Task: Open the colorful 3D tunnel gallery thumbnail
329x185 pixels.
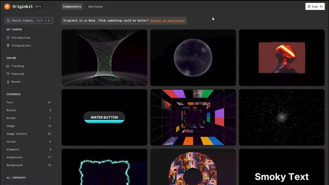Action: [193, 117]
